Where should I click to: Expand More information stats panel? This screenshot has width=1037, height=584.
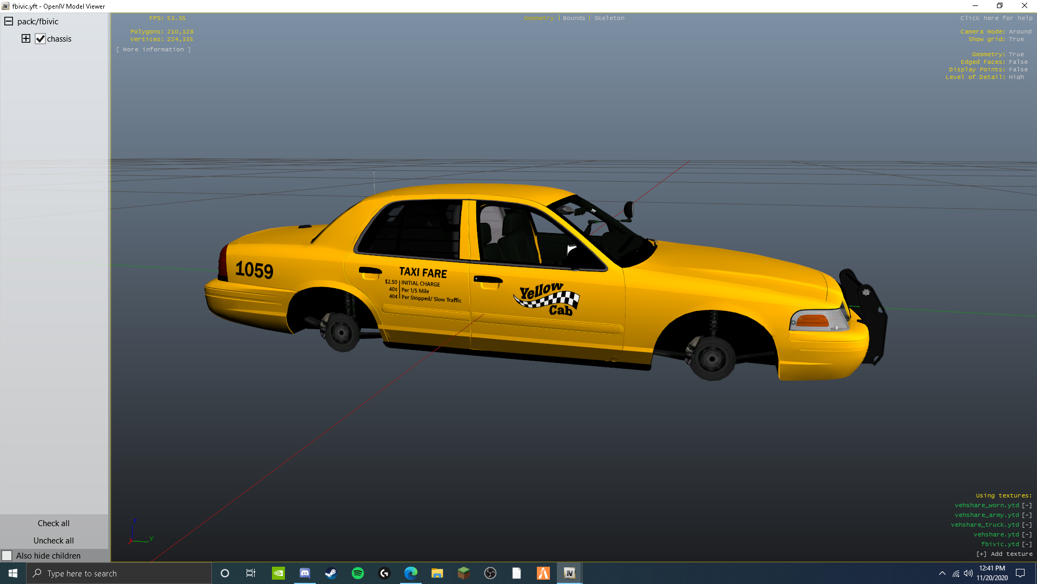(154, 49)
